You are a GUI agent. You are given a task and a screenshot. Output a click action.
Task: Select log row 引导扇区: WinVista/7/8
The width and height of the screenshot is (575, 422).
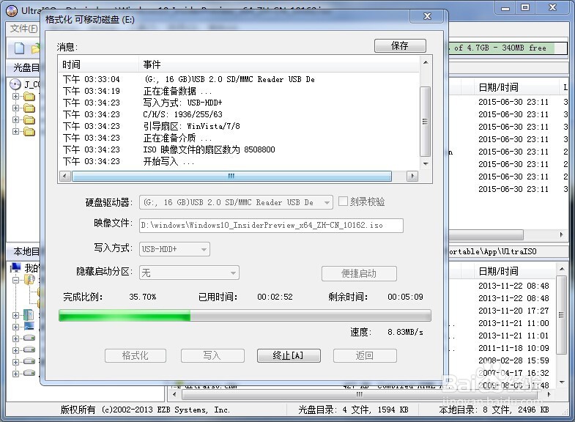(239, 126)
